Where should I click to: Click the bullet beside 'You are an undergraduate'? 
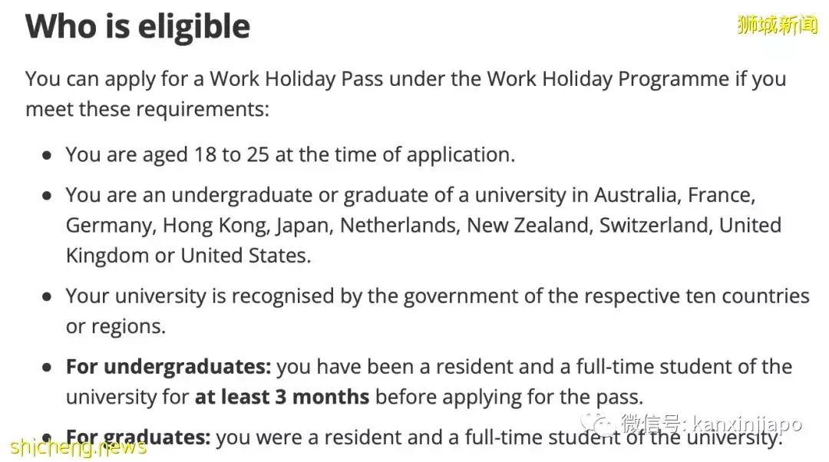pos(47,196)
